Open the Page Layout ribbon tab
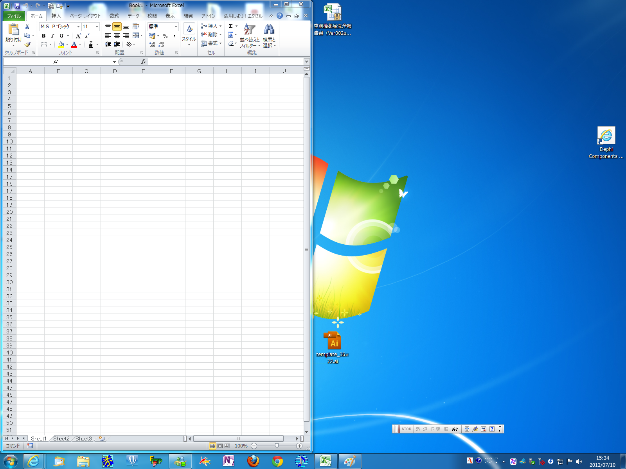Image resolution: width=626 pixels, height=469 pixels. [85, 16]
